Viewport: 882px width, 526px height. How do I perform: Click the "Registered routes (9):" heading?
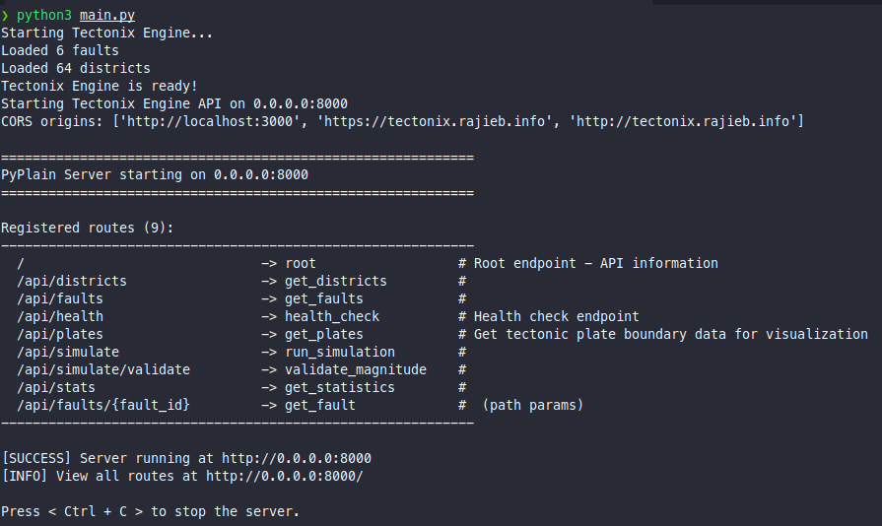(x=88, y=228)
